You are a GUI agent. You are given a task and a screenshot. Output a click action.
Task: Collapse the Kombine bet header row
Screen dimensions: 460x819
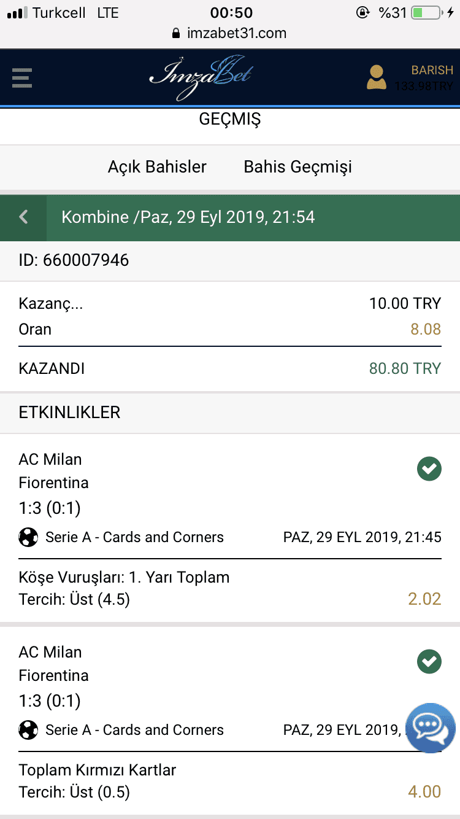click(230, 217)
